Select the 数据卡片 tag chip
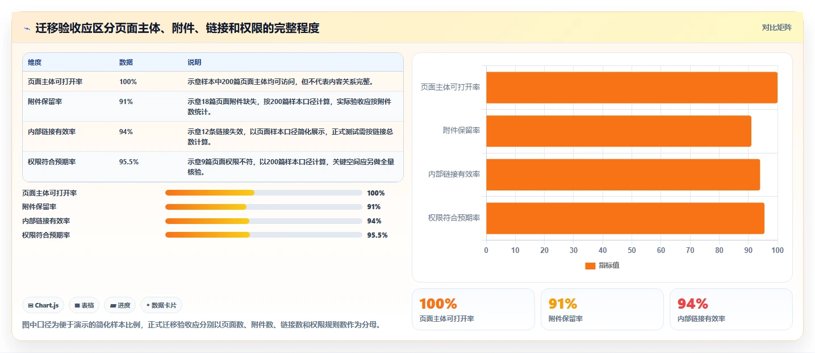The width and height of the screenshot is (815, 353). [x=161, y=305]
